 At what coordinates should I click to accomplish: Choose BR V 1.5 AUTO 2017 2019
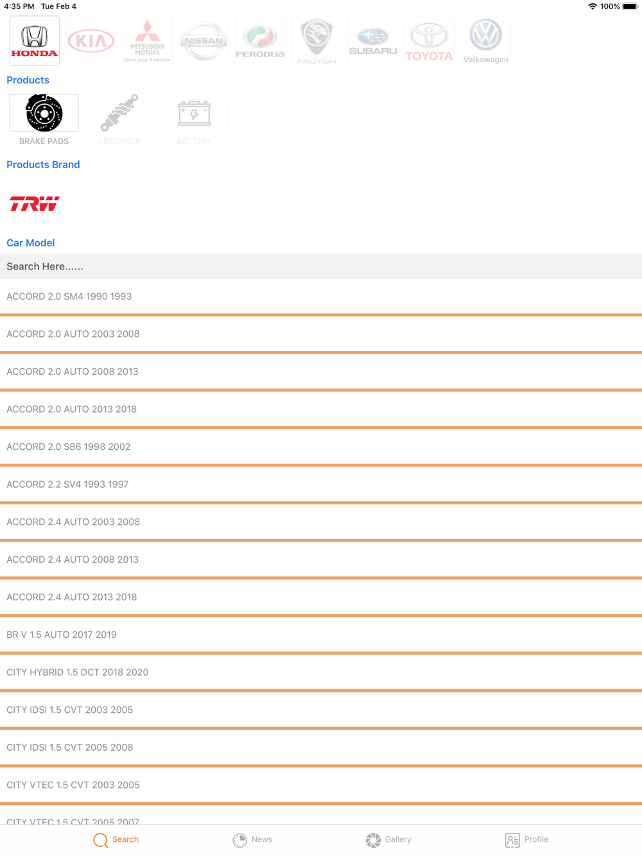pos(321,635)
